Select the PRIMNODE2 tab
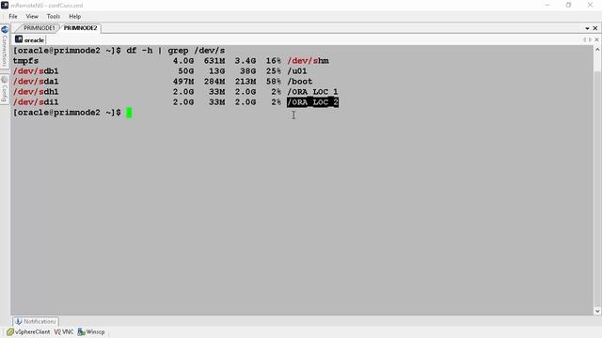This screenshot has height=338, width=602. (80, 28)
